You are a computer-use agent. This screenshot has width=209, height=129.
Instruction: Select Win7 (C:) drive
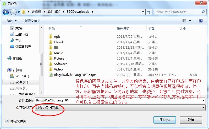pos(19,76)
